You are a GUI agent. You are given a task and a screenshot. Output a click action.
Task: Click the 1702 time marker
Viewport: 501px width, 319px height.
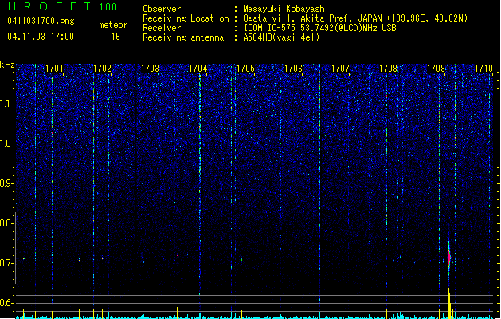pyautogui.click(x=102, y=69)
